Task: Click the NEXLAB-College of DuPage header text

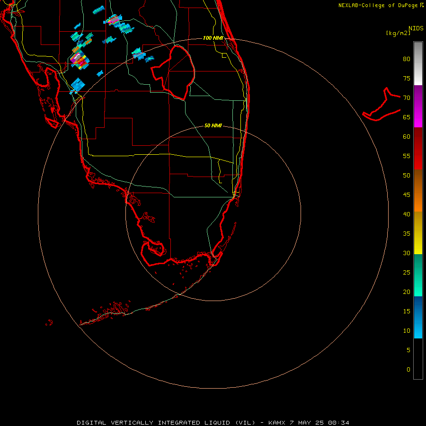Action: click(x=381, y=5)
